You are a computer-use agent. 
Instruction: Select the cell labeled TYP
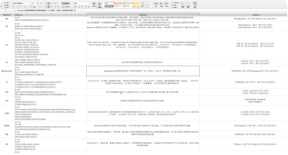pos(7,145)
